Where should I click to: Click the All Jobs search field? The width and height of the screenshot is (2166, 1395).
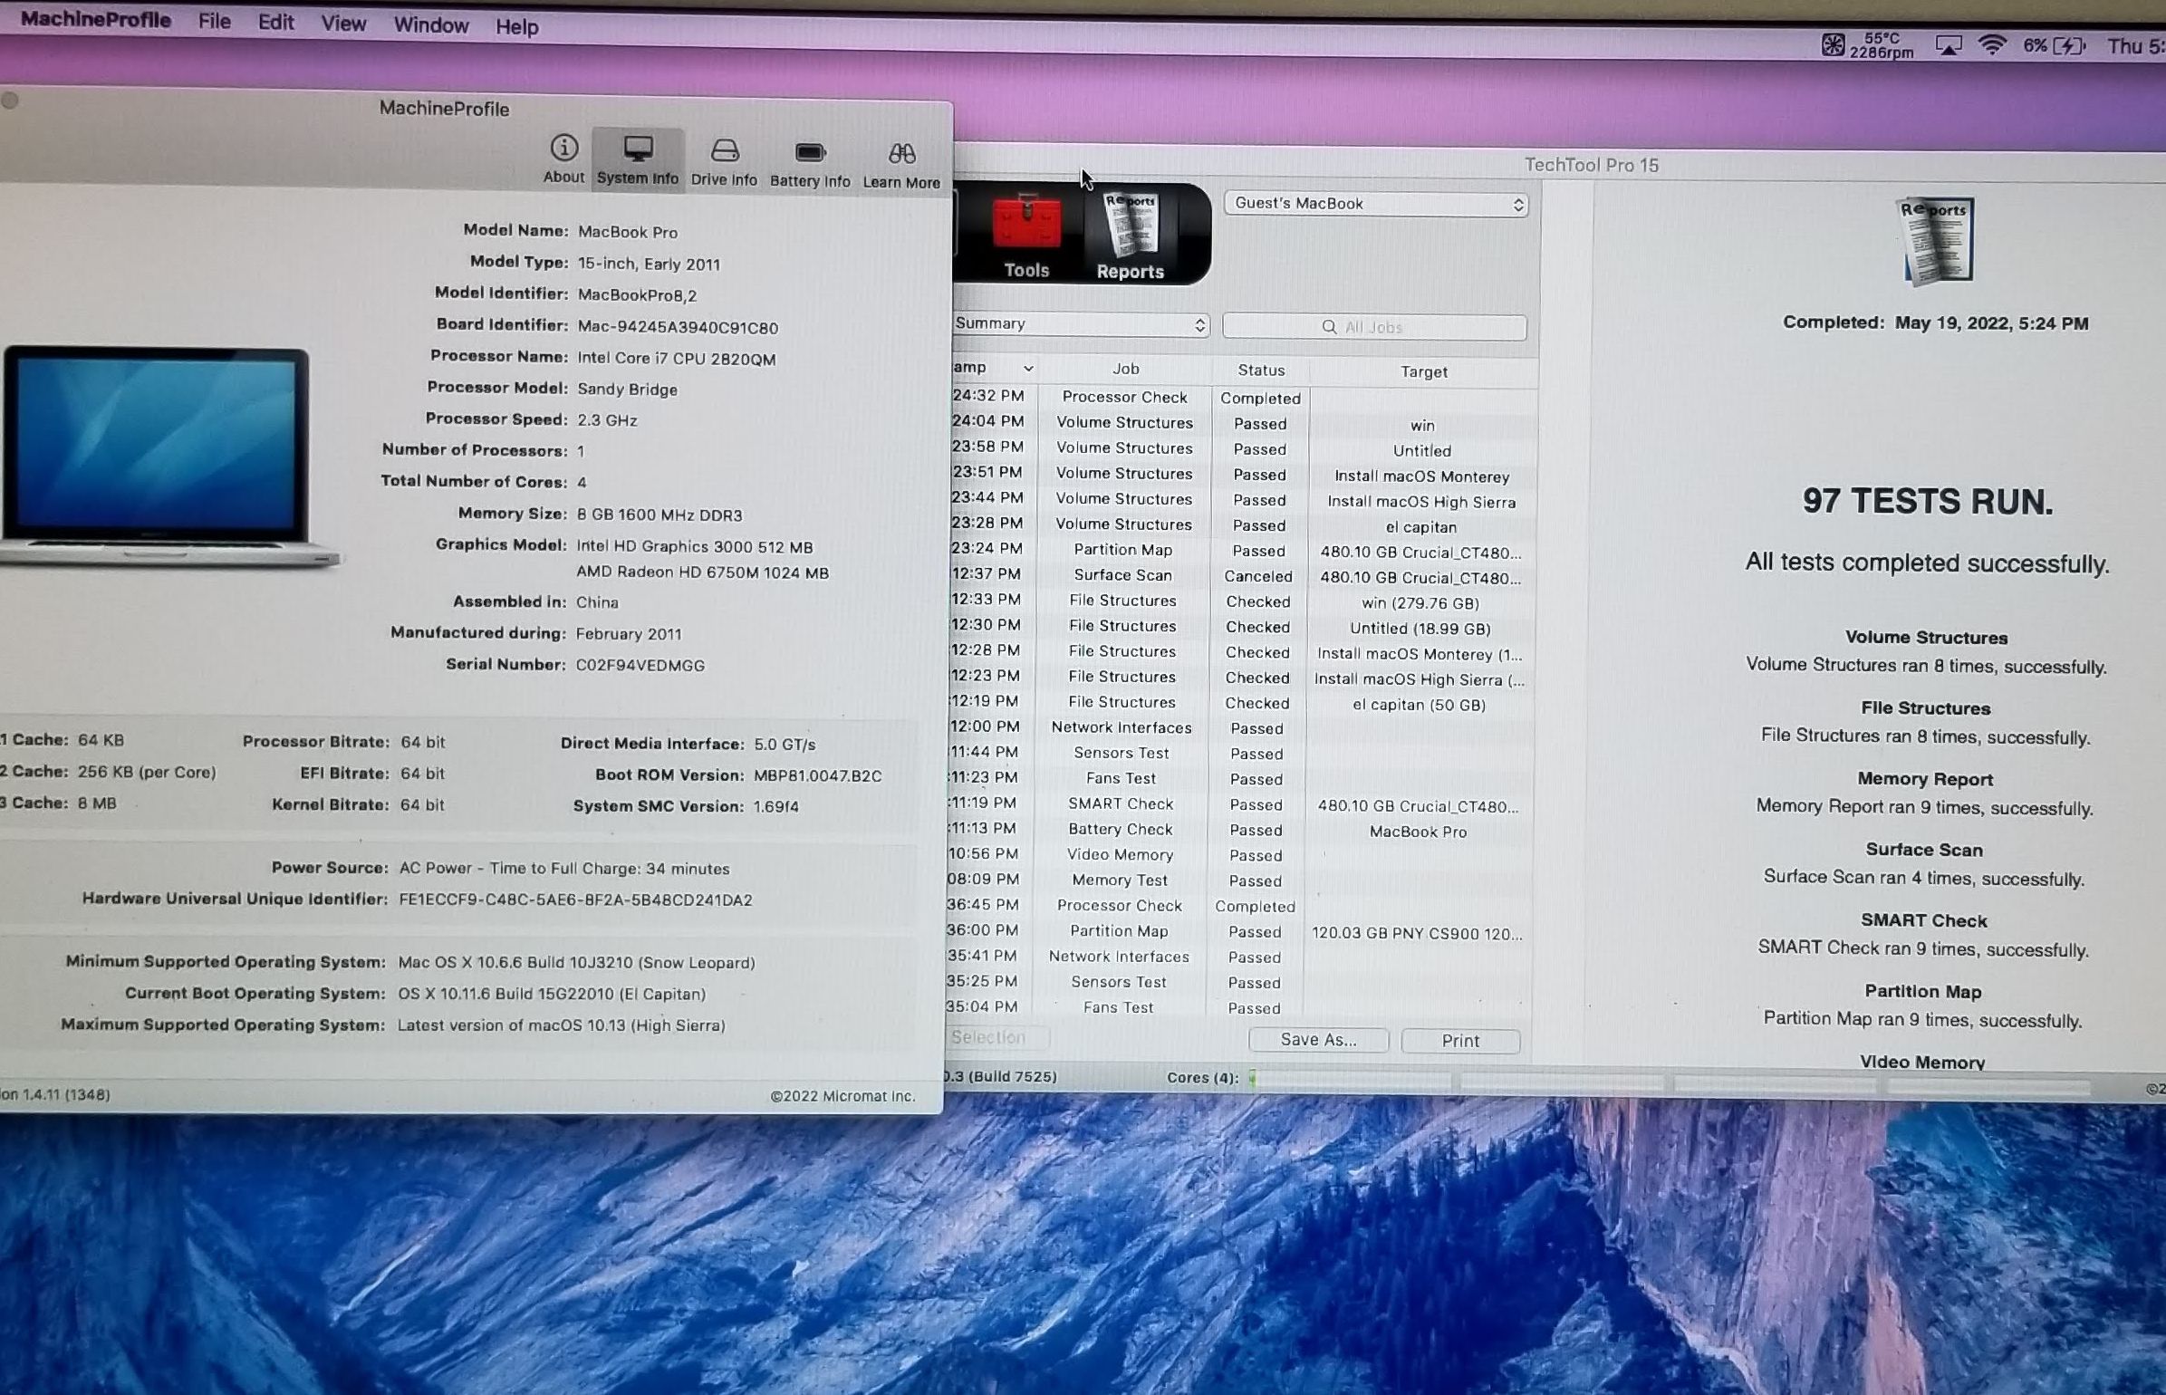(x=1373, y=327)
